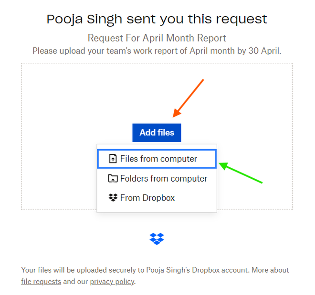
Task: Click the blue Dropbox logo below upload area
Action: 157,238
